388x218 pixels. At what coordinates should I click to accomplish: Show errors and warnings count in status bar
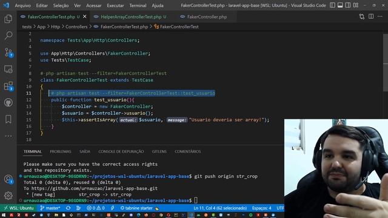[96, 208]
